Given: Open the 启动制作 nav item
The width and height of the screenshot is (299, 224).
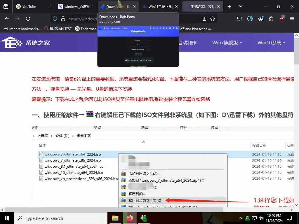Looking at the screenshot, I should tap(188, 43).
